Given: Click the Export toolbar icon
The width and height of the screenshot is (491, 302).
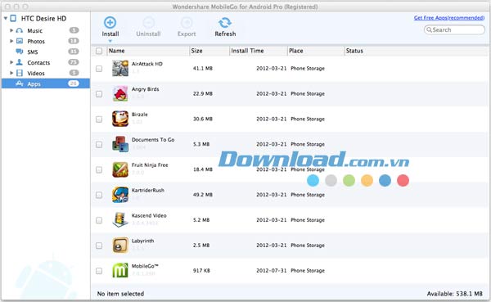Looking at the screenshot, I should coord(187,23).
